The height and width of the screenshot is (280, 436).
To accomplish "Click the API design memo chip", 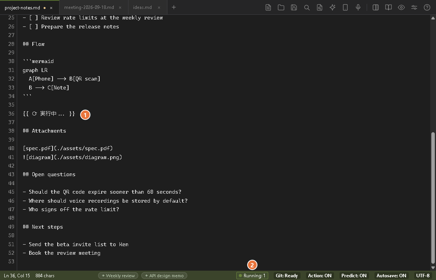I will coord(164,276).
